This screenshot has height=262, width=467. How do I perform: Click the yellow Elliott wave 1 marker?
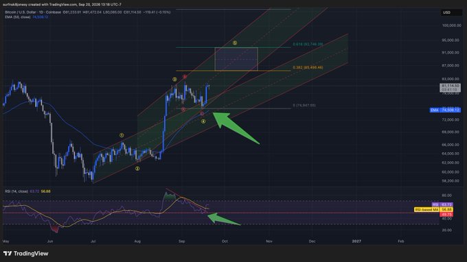pos(122,135)
